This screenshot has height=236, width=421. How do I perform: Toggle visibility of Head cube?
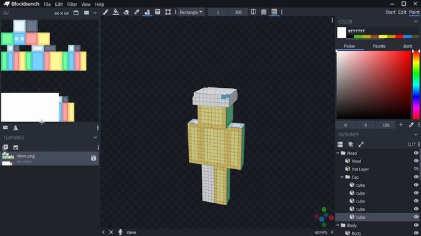click(416, 161)
